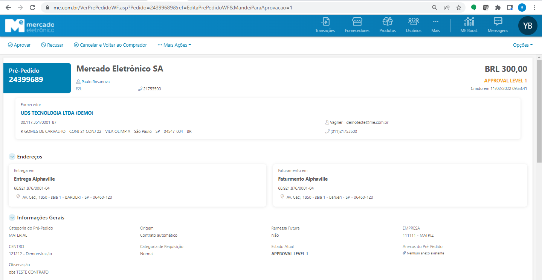Screen dimensions: 542x280
Task: Click the browser zoom magnifier icon
Action: [x=434, y=8]
